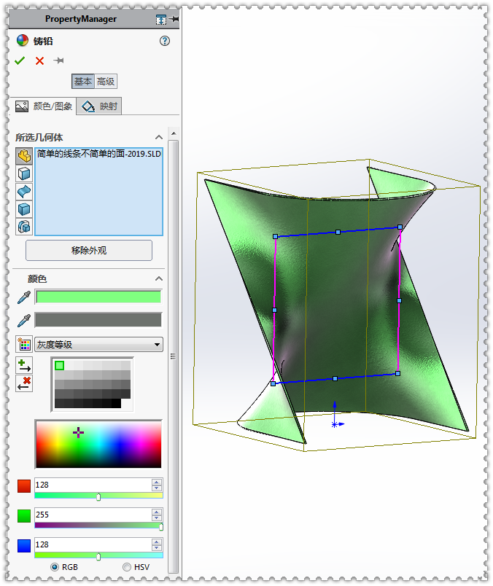Switch to the 映射 tab
Viewport: 493px width, 586px height.
[x=100, y=106]
